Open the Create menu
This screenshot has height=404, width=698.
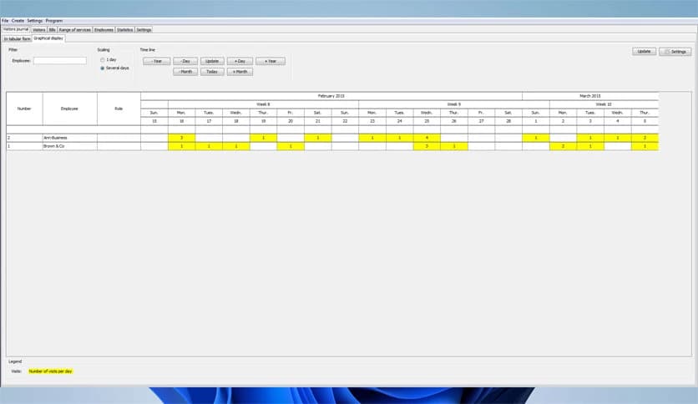pyautogui.click(x=18, y=21)
